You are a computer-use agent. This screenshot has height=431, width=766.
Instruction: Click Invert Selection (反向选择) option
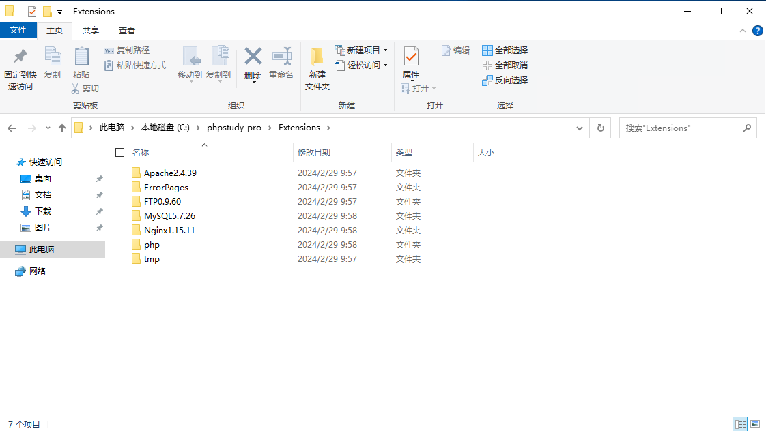click(505, 80)
